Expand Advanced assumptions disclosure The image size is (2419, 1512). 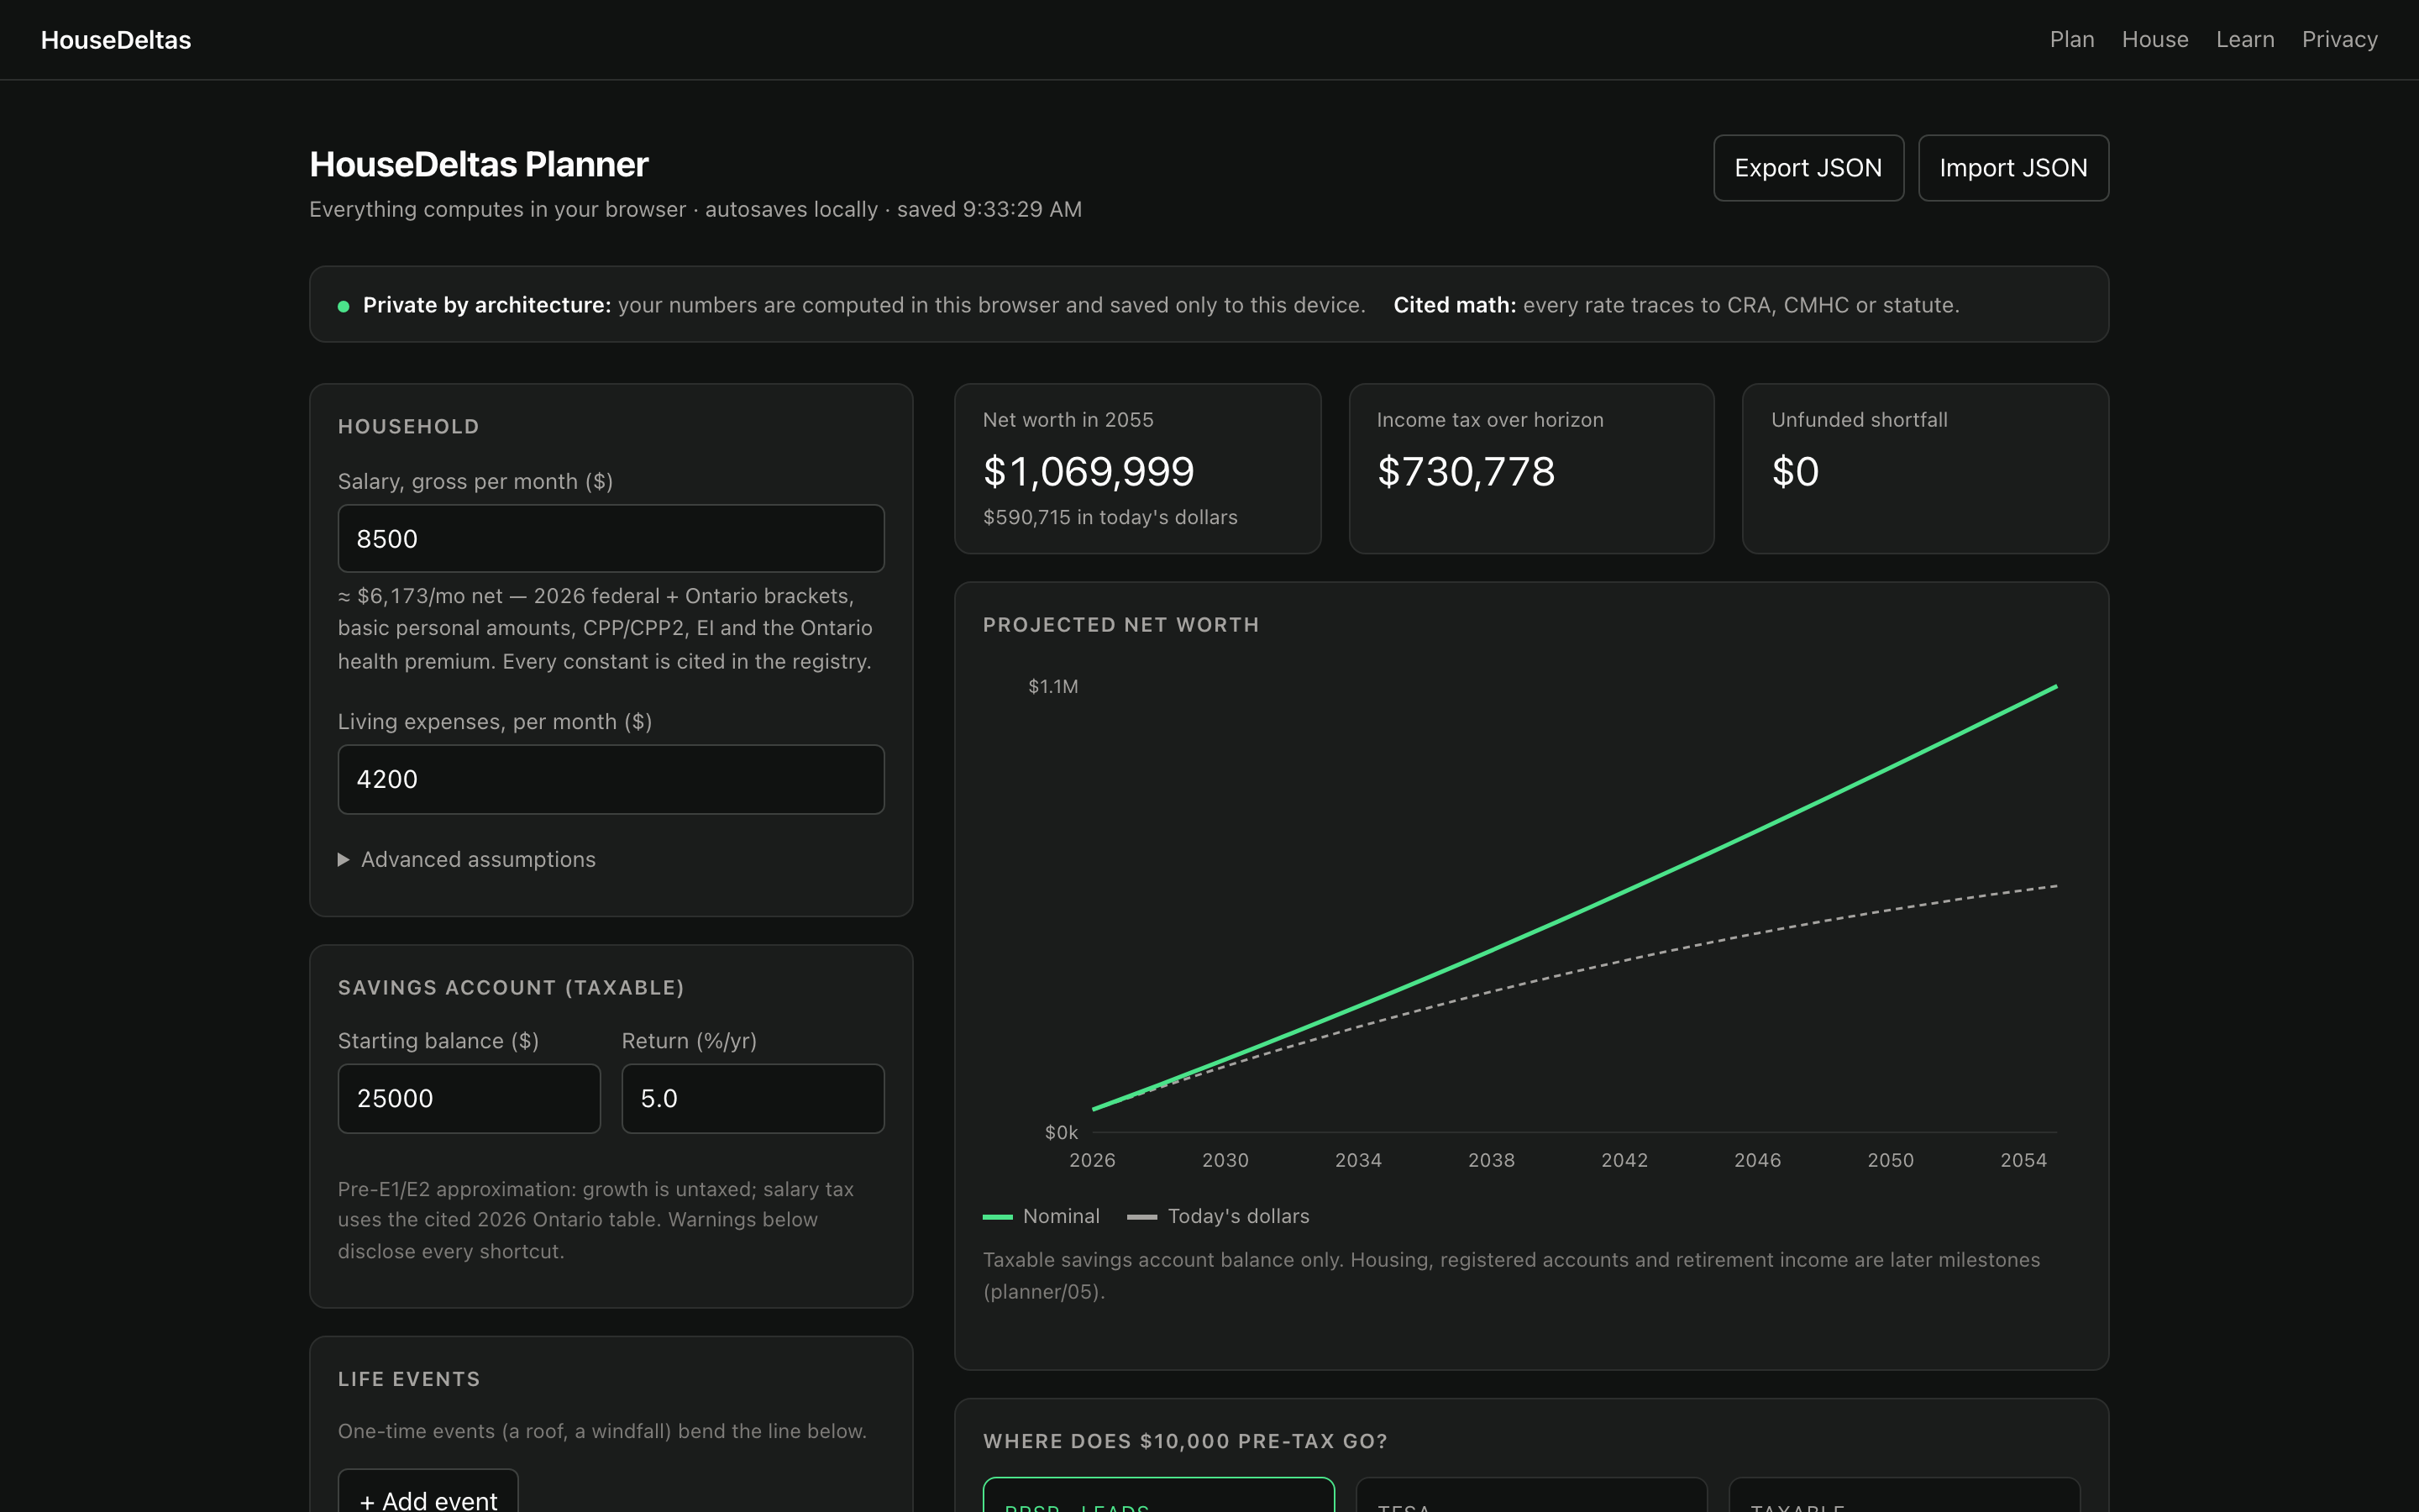(x=467, y=860)
